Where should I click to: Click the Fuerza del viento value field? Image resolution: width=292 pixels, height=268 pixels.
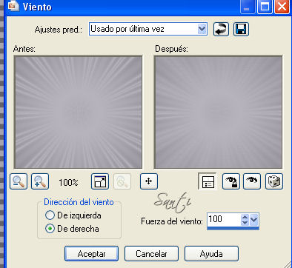(x=224, y=219)
